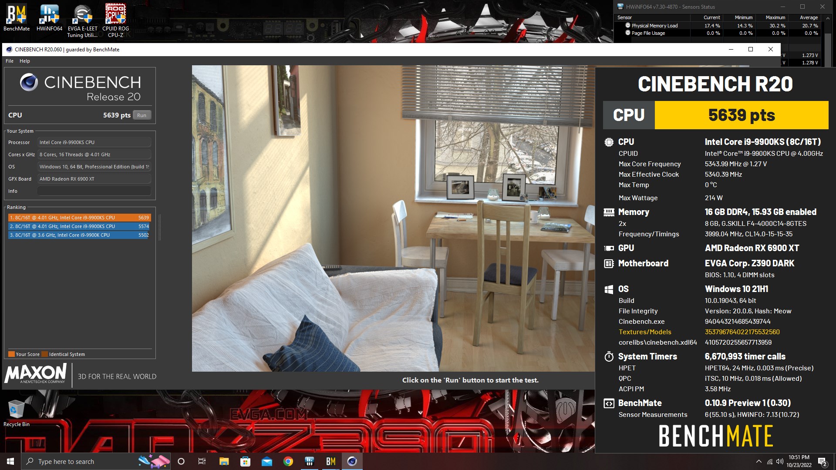Viewport: 836px width, 470px height.
Task: Open File Explorer from the taskbar
Action: (224, 461)
